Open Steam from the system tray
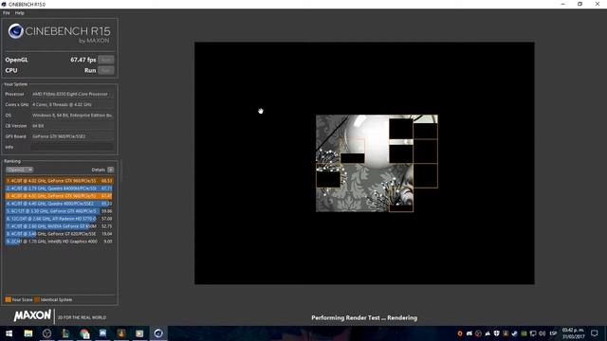The width and height of the screenshot is (607, 341). (514, 333)
